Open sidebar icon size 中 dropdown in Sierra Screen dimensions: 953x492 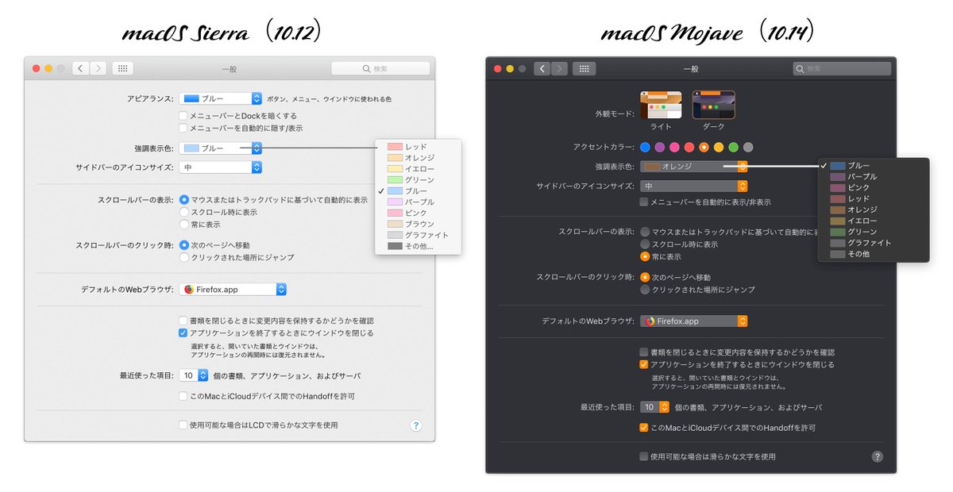coord(220,167)
